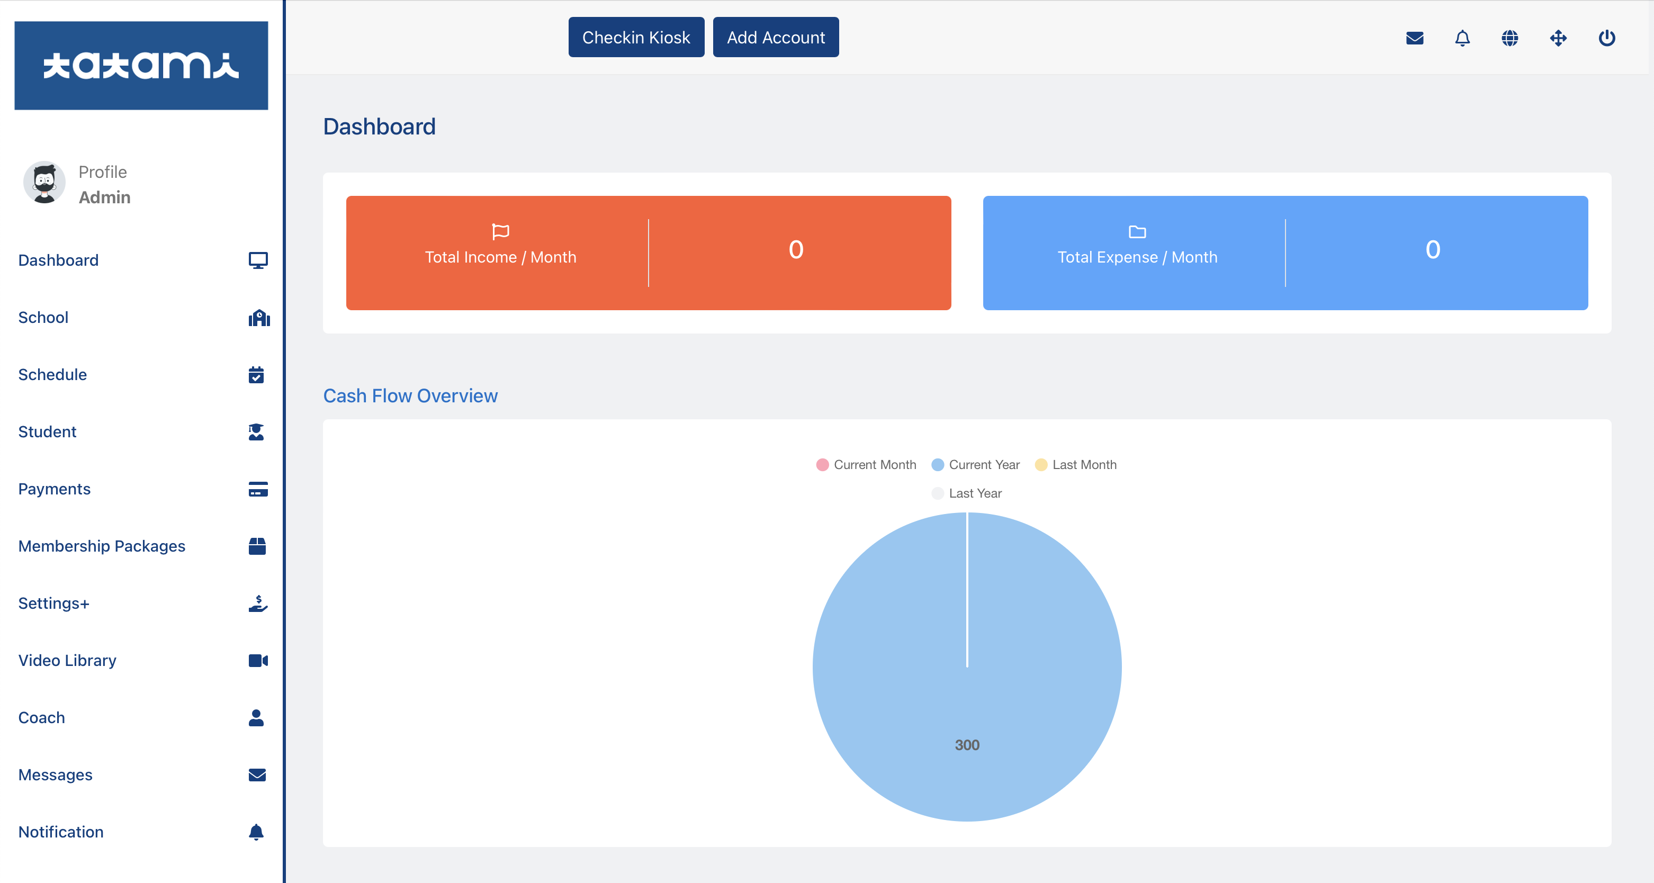Click the Schedule calendar icon
Screen dimensions: 1654x883
[256, 374]
